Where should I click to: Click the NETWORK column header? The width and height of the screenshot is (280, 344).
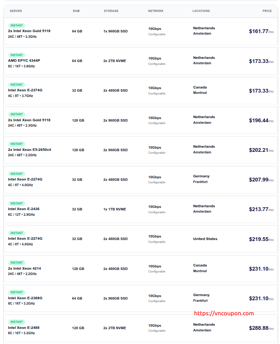156,11
